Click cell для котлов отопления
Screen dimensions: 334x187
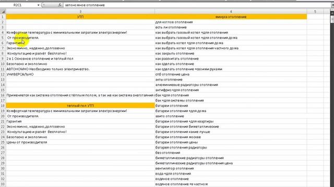(x=231, y=22)
